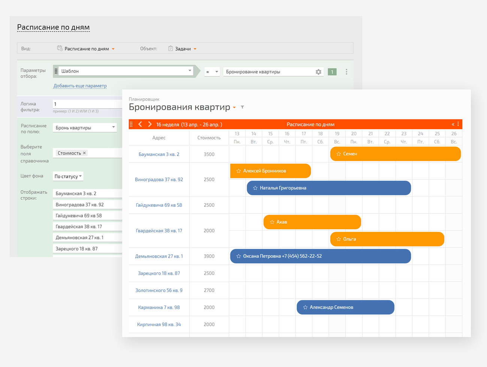Open the Объект Задачи menu
The width and height of the screenshot is (487, 367).
[x=182, y=49]
